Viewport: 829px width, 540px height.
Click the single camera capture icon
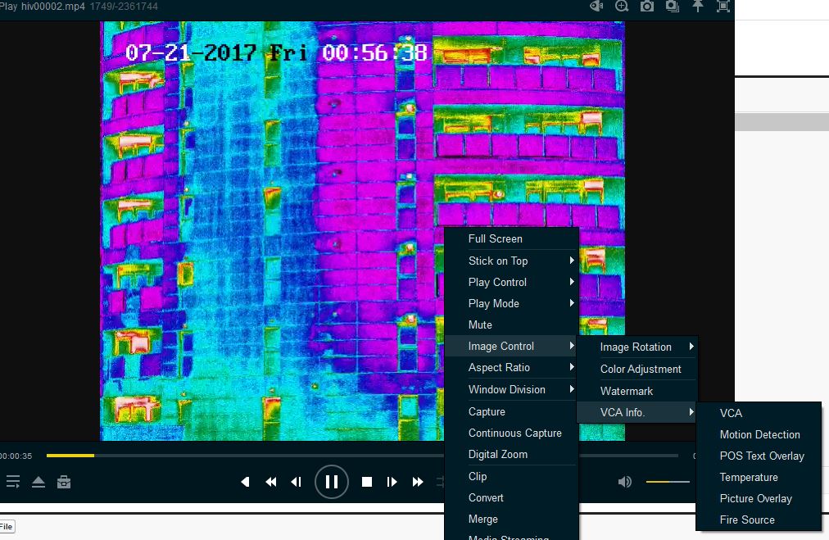(647, 7)
